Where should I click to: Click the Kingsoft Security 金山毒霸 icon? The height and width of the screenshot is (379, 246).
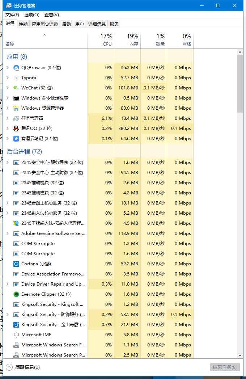tap(16, 325)
